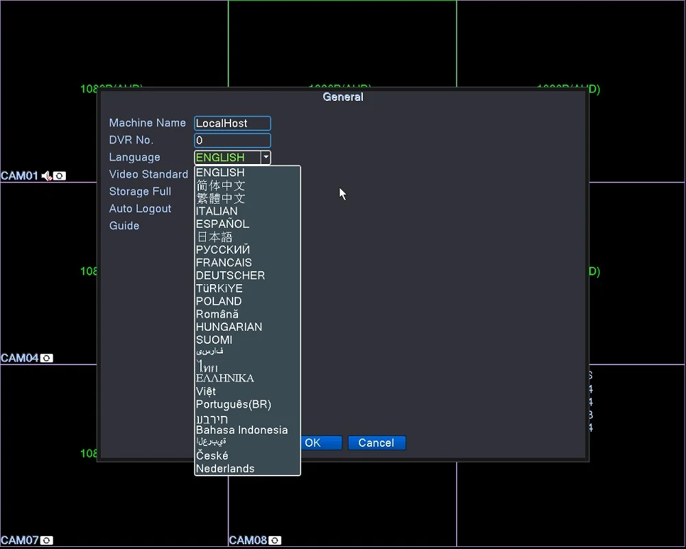This screenshot has height=549, width=686.
Task: Select SUOMI from the language list
Action: [247, 340]
